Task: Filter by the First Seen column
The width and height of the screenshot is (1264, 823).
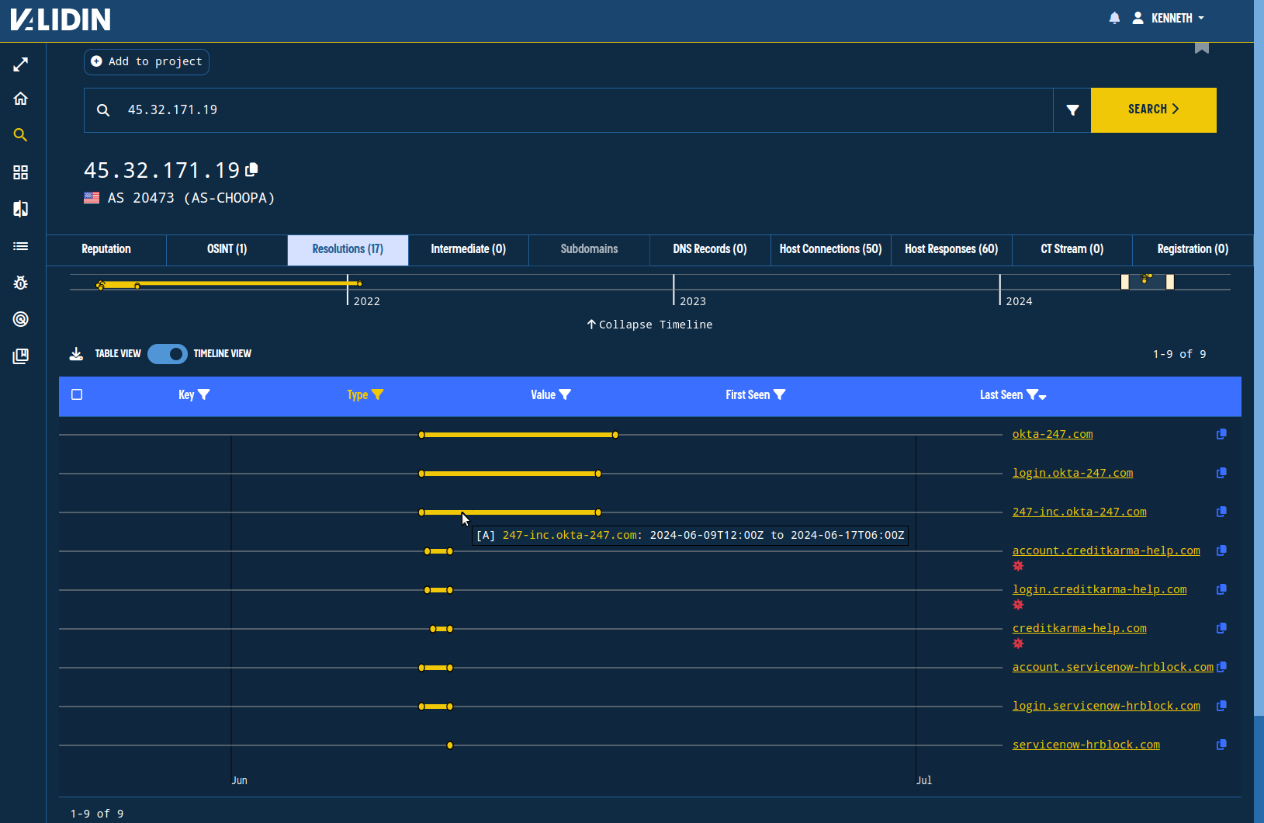Action: (x=779, y=394)
